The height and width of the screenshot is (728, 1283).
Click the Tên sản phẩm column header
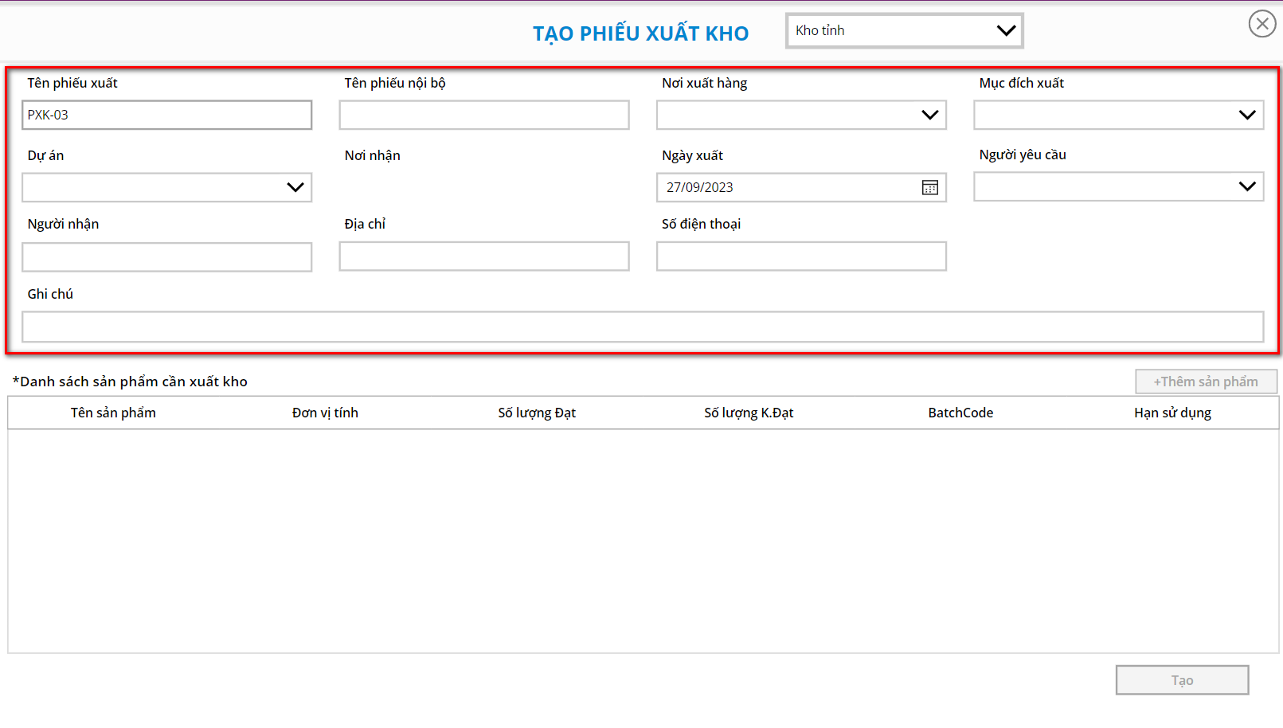113,413
